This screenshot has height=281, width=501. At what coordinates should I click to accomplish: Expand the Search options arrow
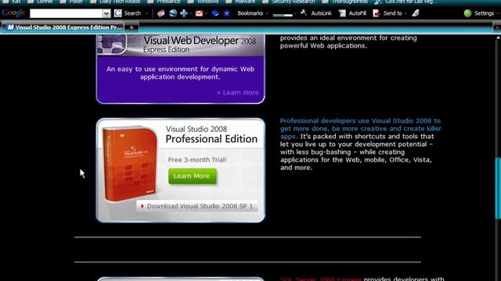(x=146, y=13)
